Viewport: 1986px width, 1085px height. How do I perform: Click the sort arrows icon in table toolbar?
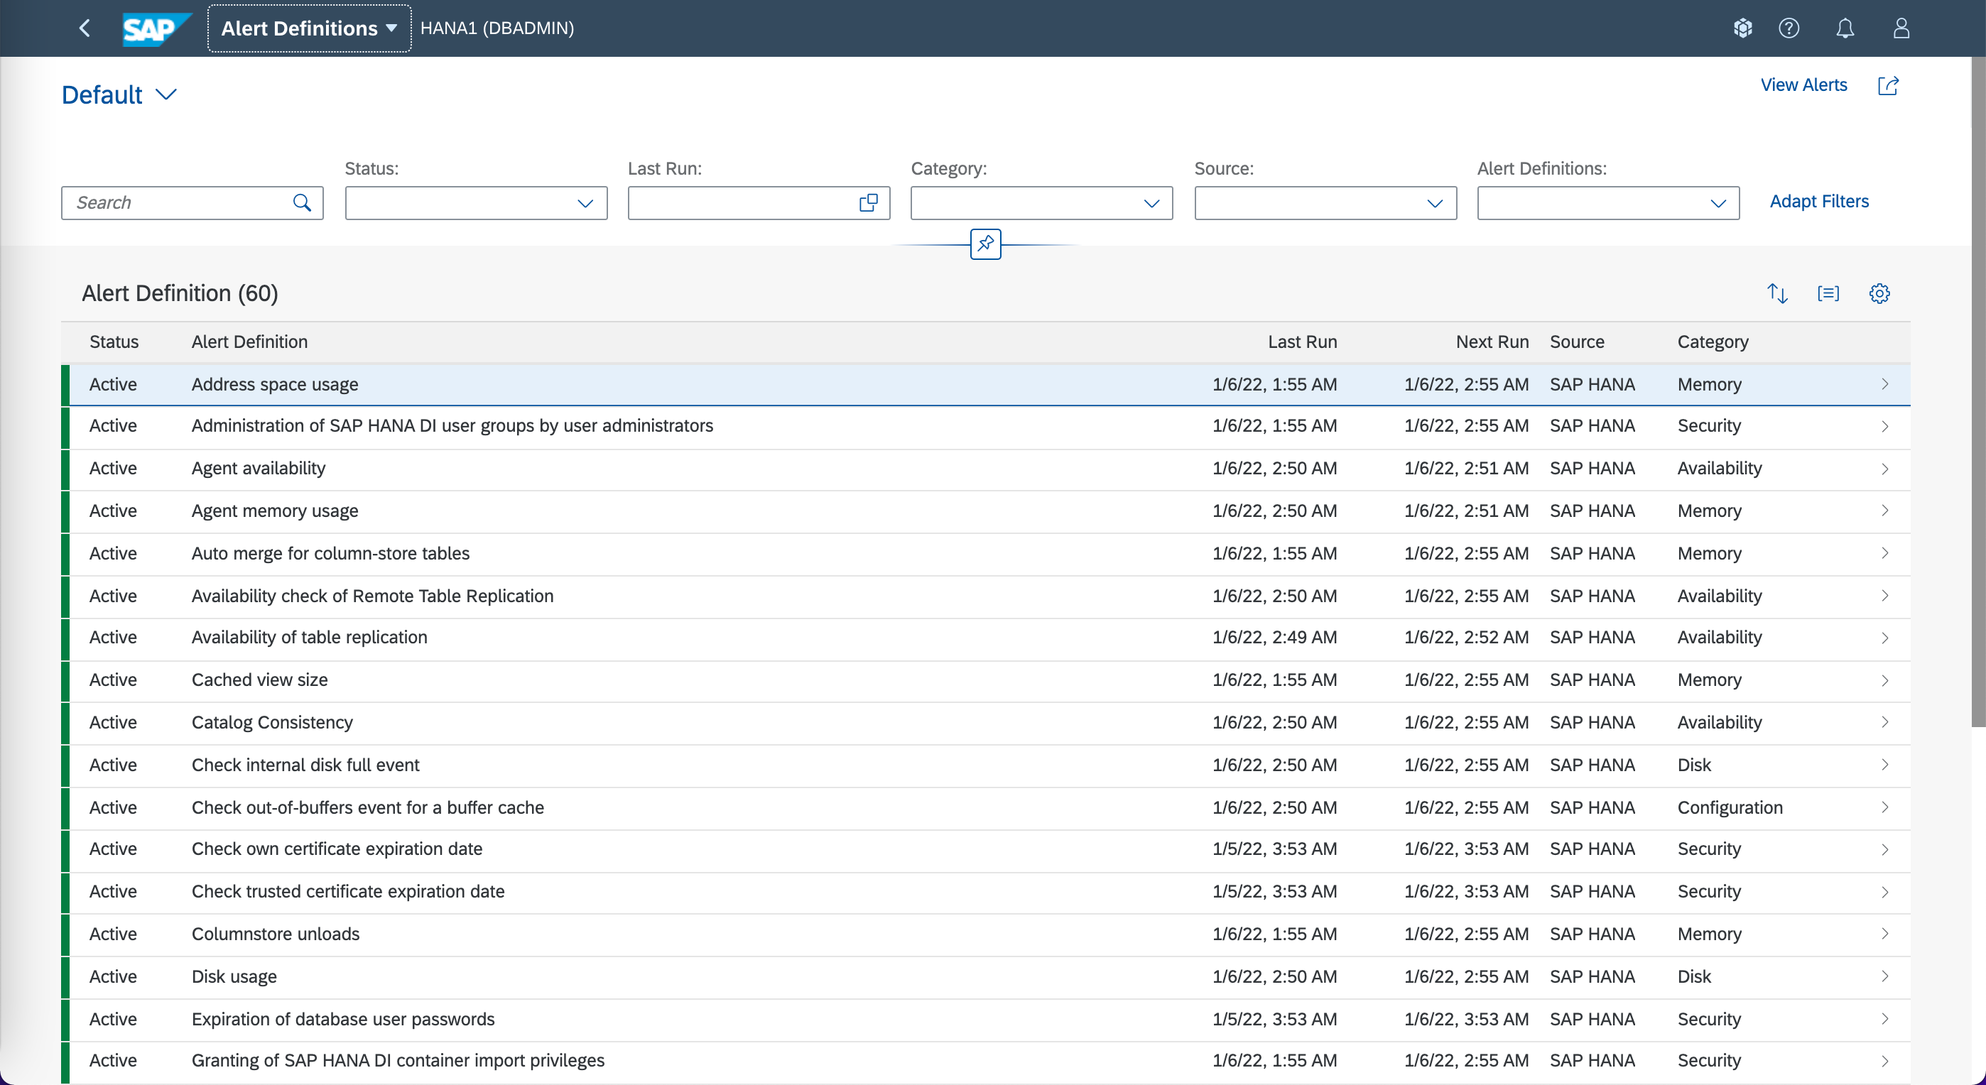(x=1777, y=293)
